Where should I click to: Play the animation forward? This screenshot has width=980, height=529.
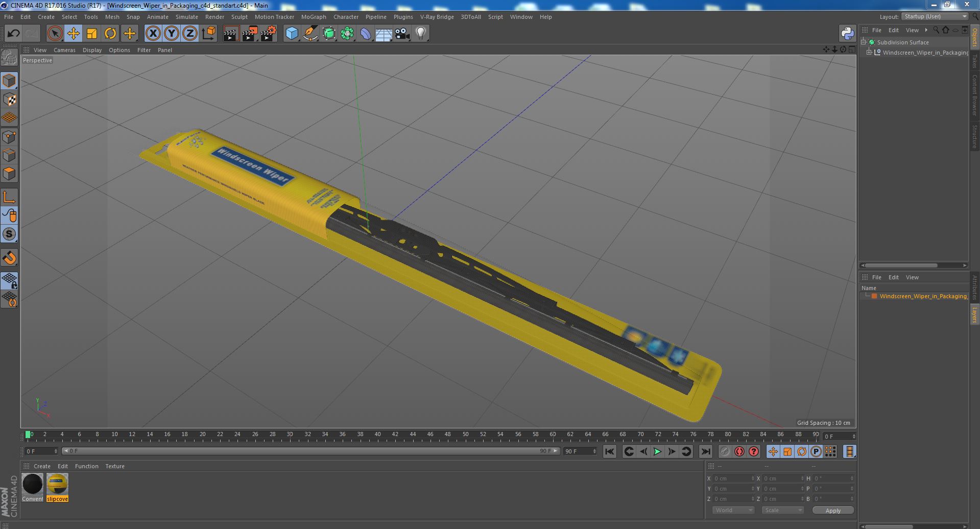657,451
